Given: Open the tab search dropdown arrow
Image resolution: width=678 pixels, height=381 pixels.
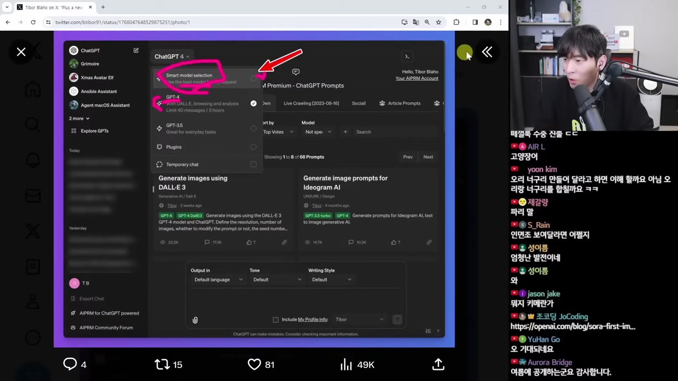Looking at the screenshot, I should (7, 7).
